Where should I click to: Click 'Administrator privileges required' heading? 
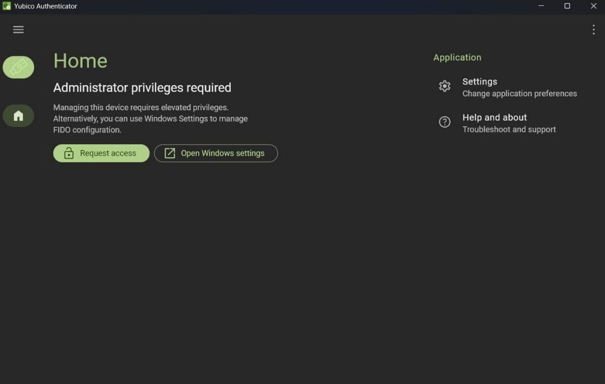tap(142, 88)
